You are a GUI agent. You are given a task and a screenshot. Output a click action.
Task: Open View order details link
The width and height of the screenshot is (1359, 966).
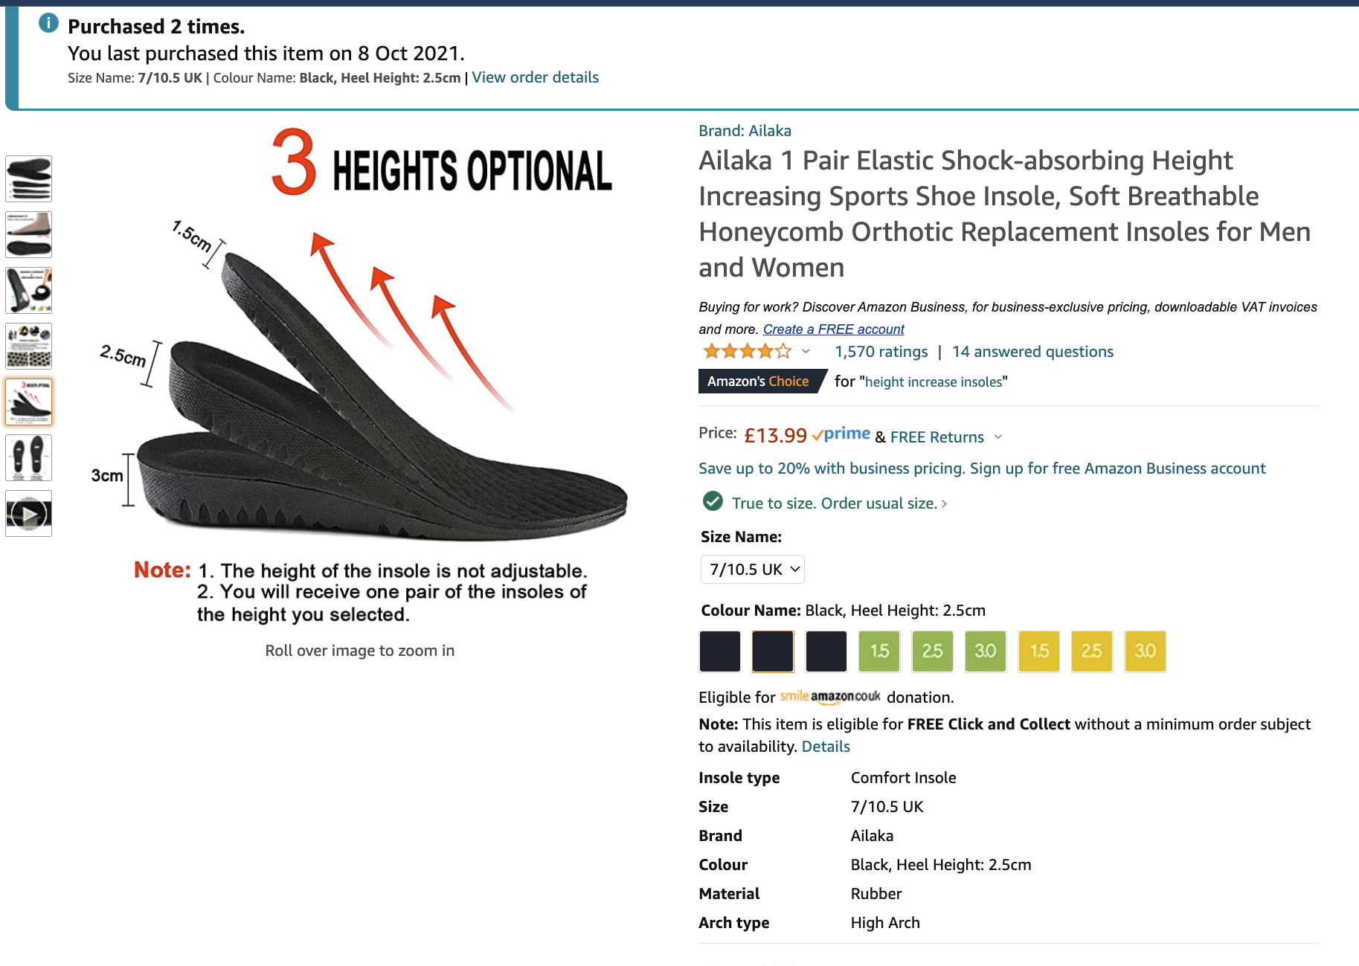[535, 77]
